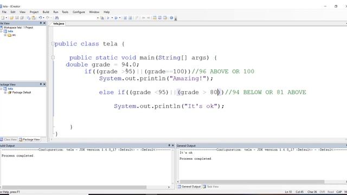The height and width of the screenshot is (195, 347).
Task: Click the greyed pencil toolbar icon
Action: point(137,18)
